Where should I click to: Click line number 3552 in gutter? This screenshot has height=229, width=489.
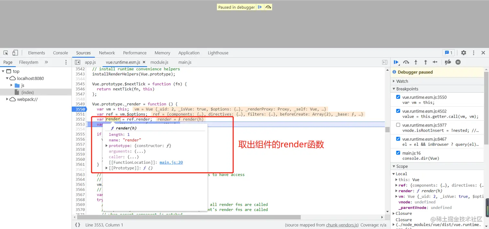80,119
